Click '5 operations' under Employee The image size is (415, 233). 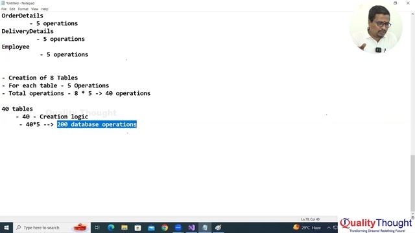point(67,54)
